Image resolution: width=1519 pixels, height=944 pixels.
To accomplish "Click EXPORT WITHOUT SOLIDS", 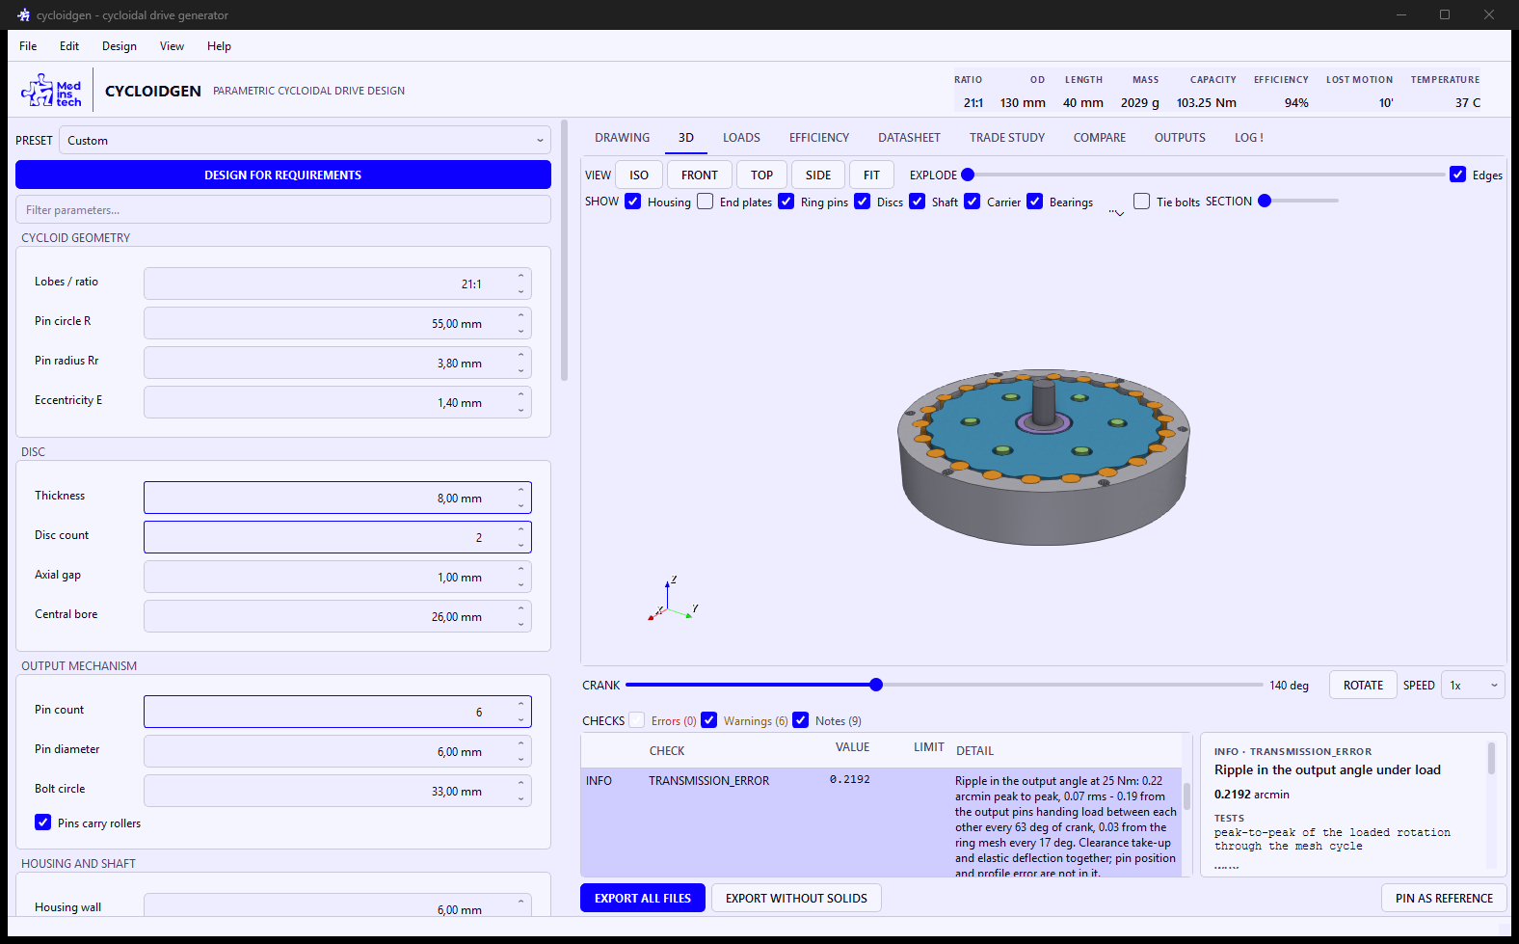I will [796, 899].
